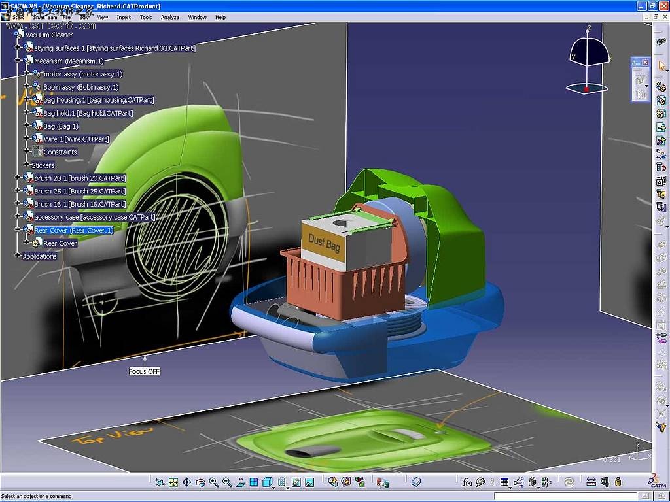The height and width of the screenshot is (502, 670).
Task: Expand the styling surfaces.1 tree node
Action: coord(19,48)
